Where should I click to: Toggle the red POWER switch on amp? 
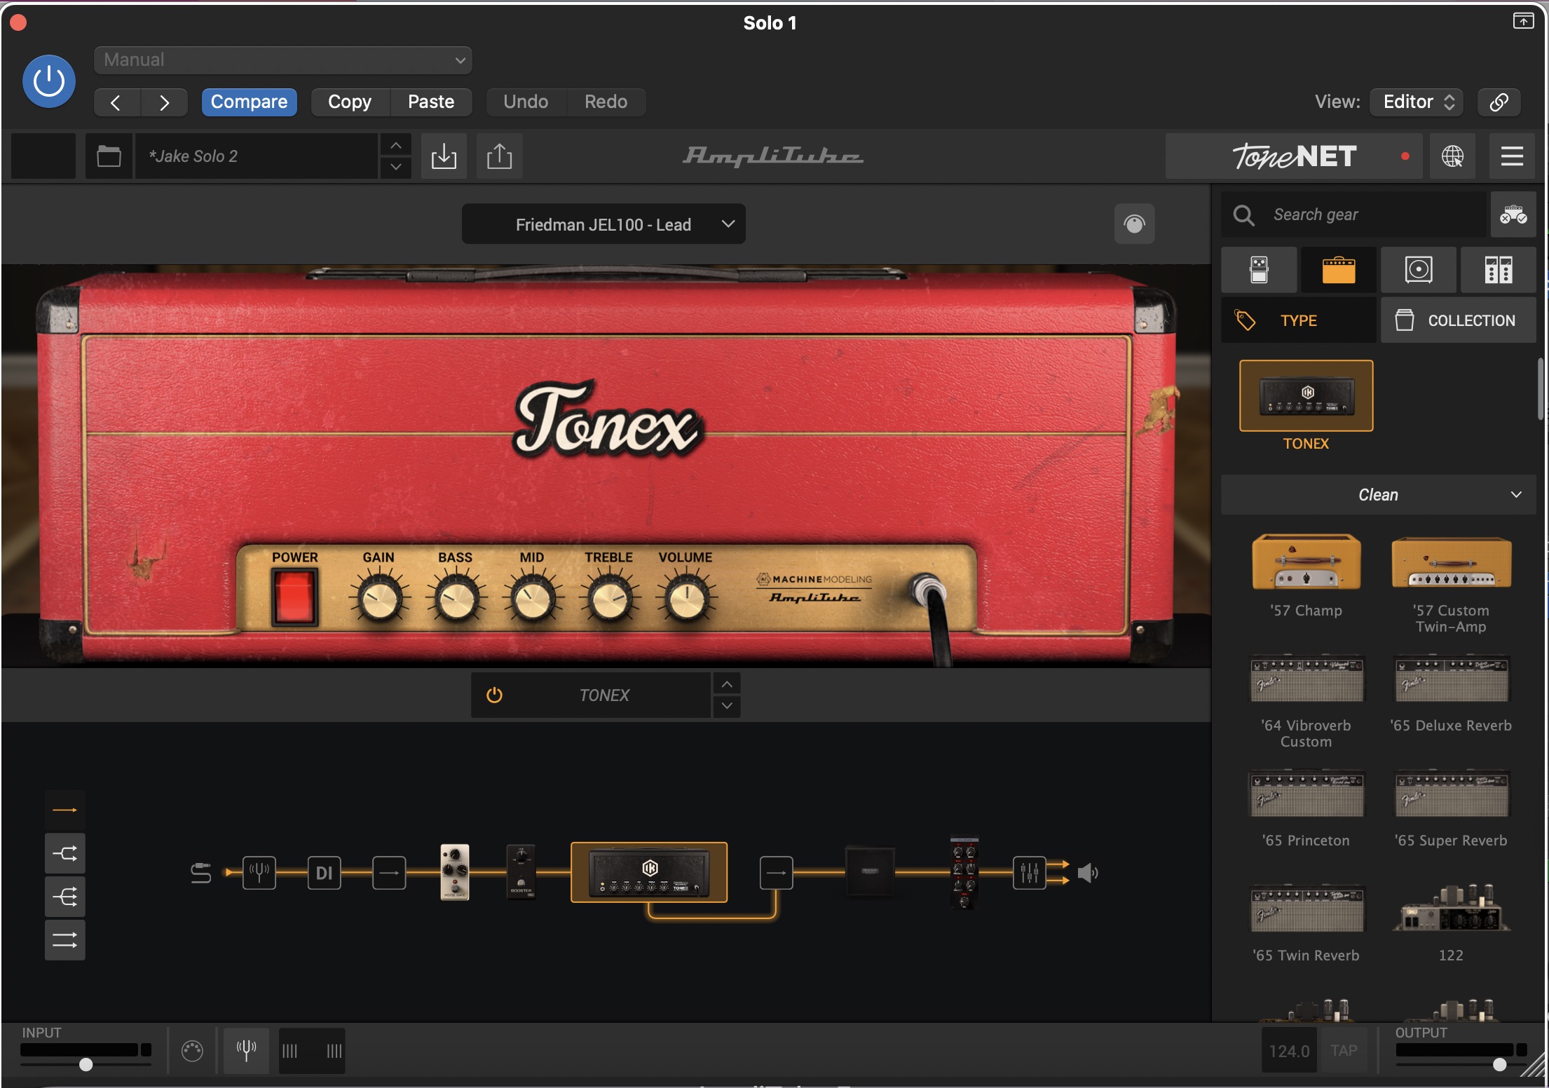pos(294,597)
